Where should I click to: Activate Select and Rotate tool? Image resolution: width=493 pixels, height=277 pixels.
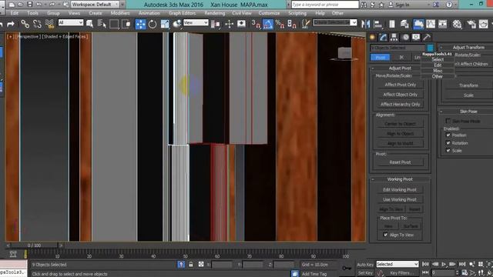[153, 24]
